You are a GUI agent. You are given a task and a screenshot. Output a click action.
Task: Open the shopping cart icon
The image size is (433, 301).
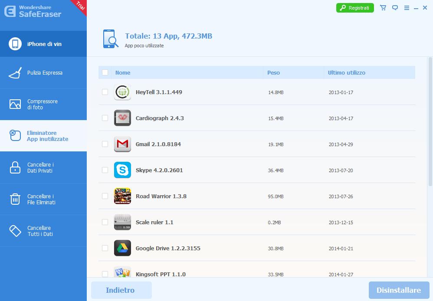tap(383, 8)
